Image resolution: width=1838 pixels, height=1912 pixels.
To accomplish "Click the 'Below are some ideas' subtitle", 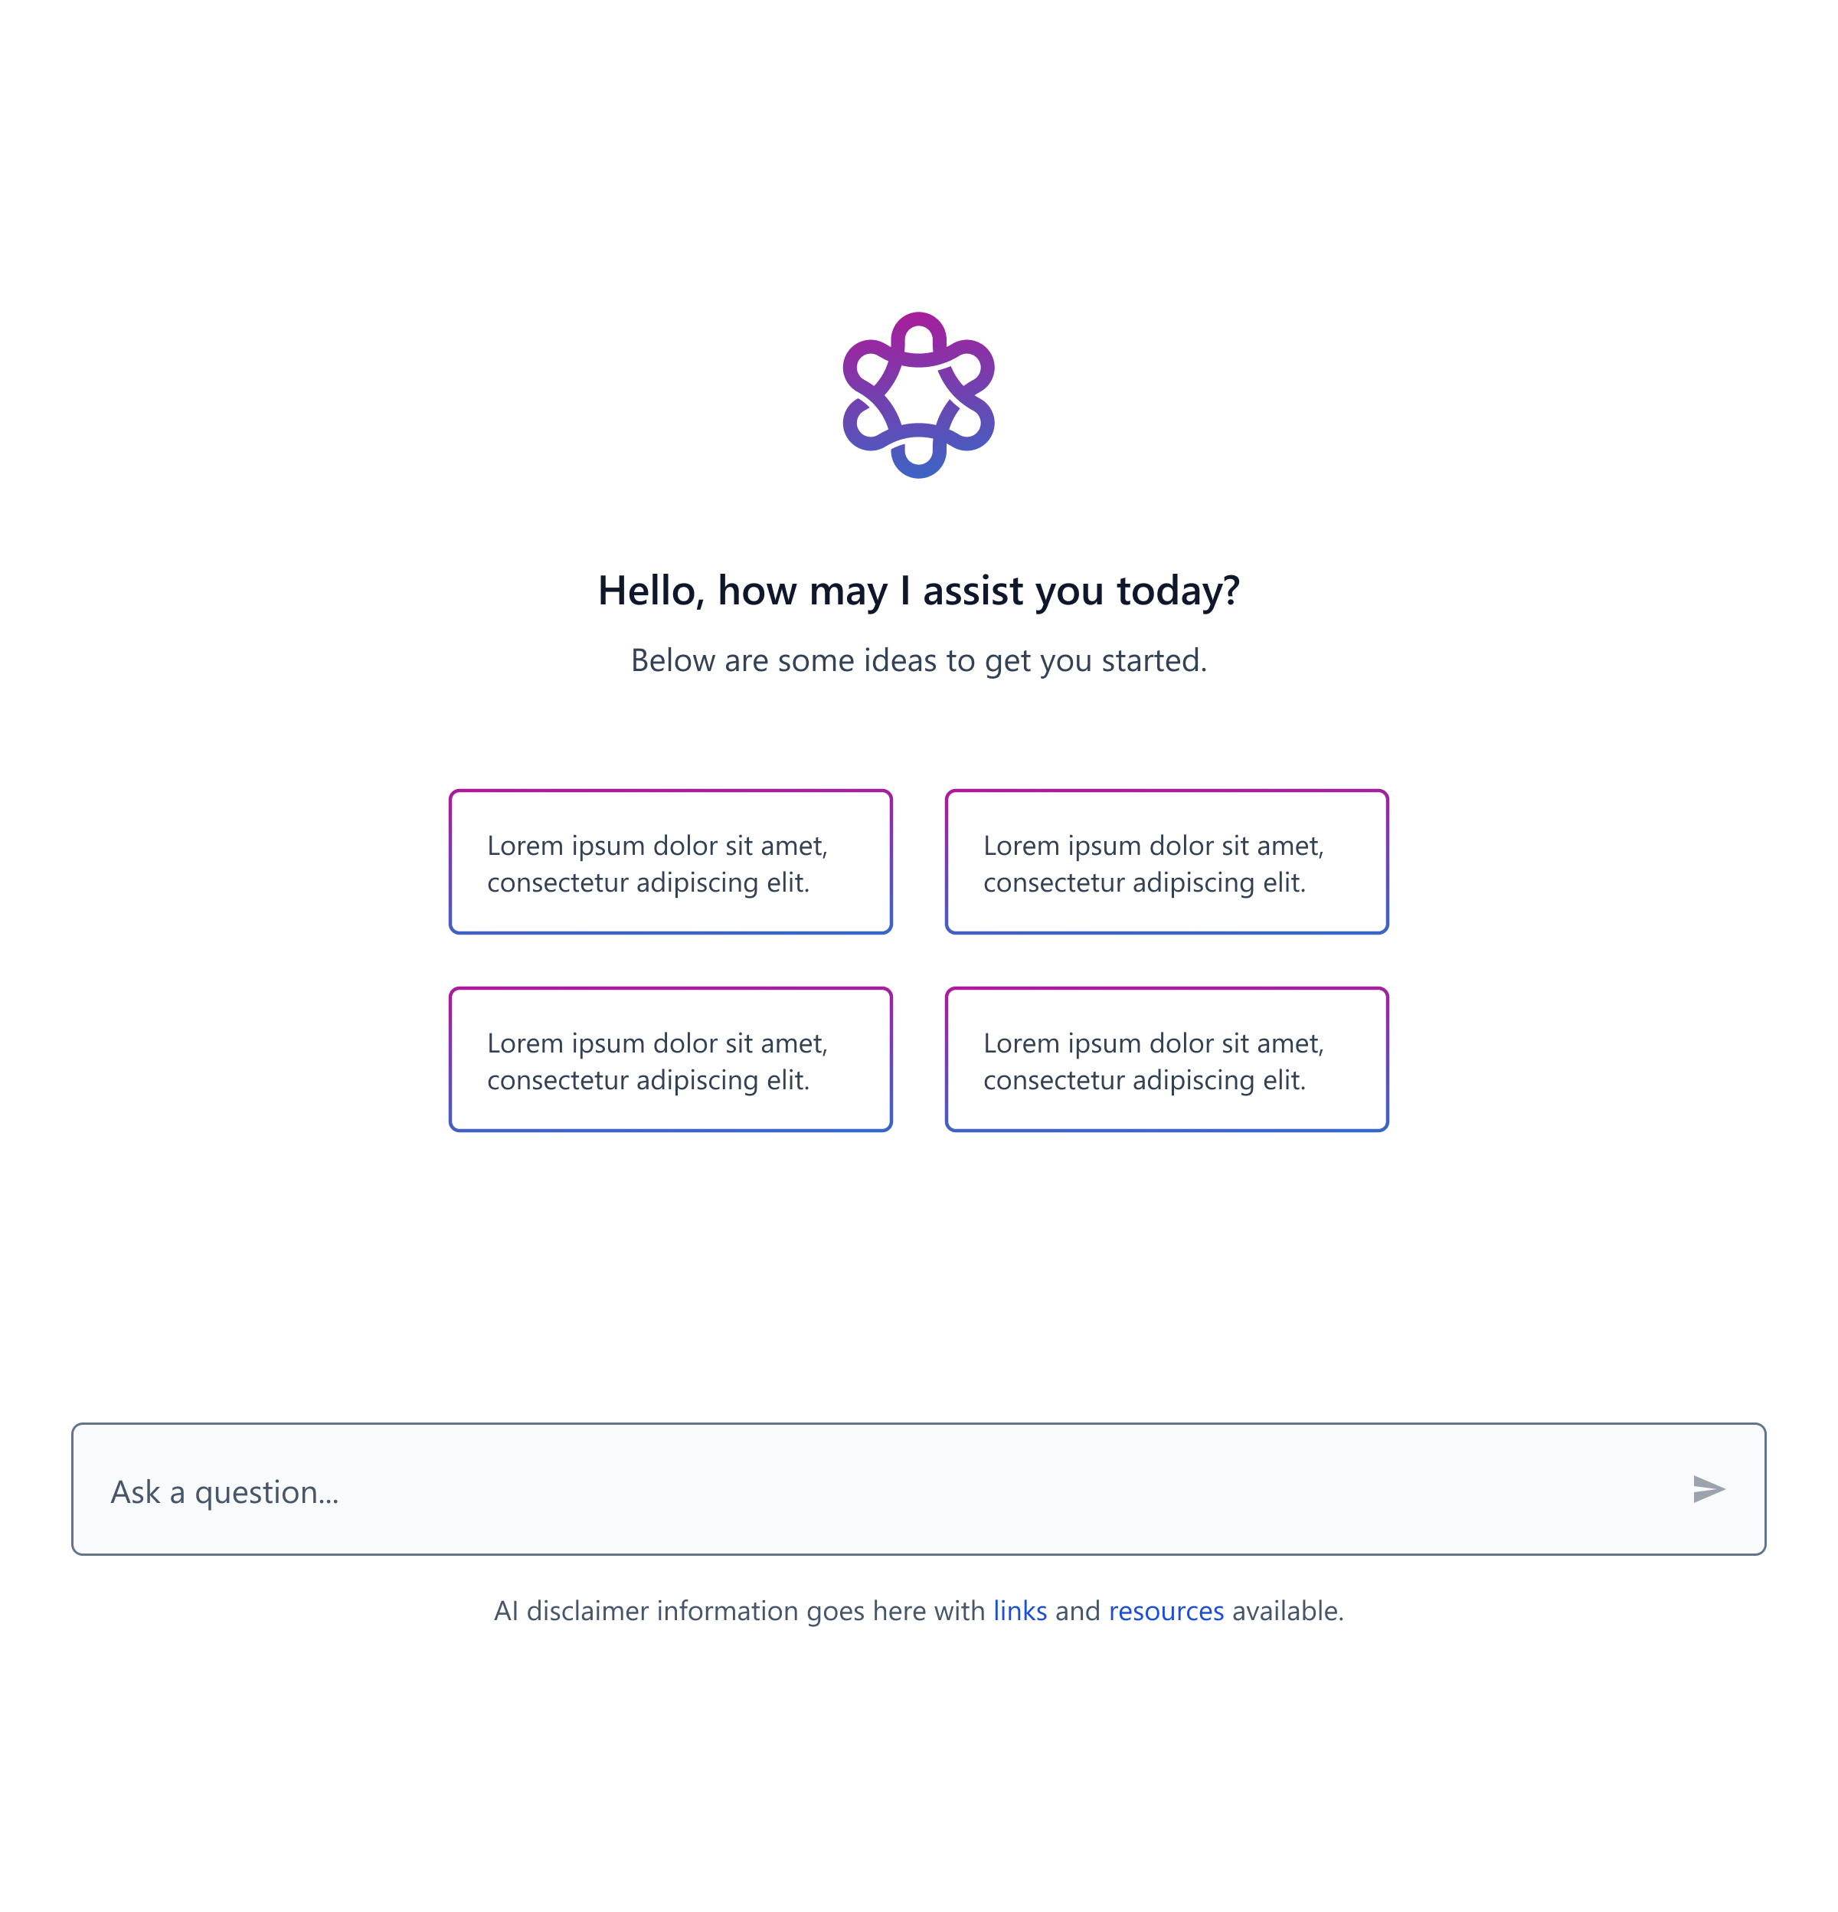I will (918, 660).
